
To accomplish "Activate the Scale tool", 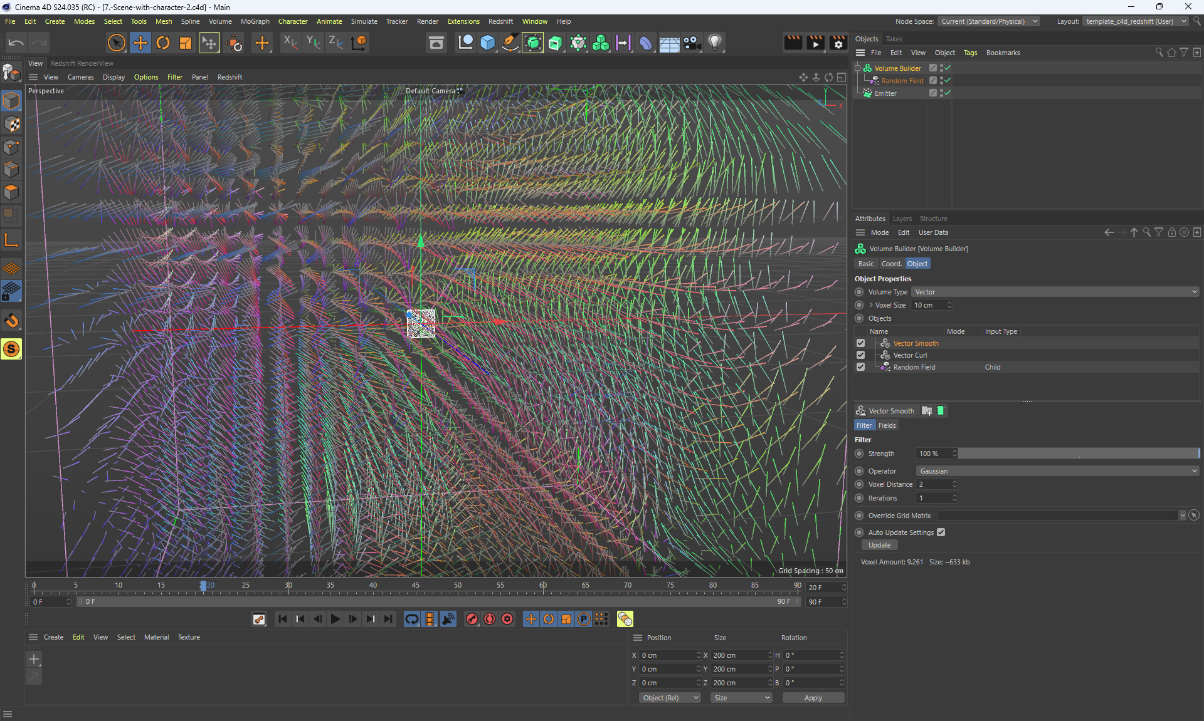I will pyautogui.click(x=186, y=43).
